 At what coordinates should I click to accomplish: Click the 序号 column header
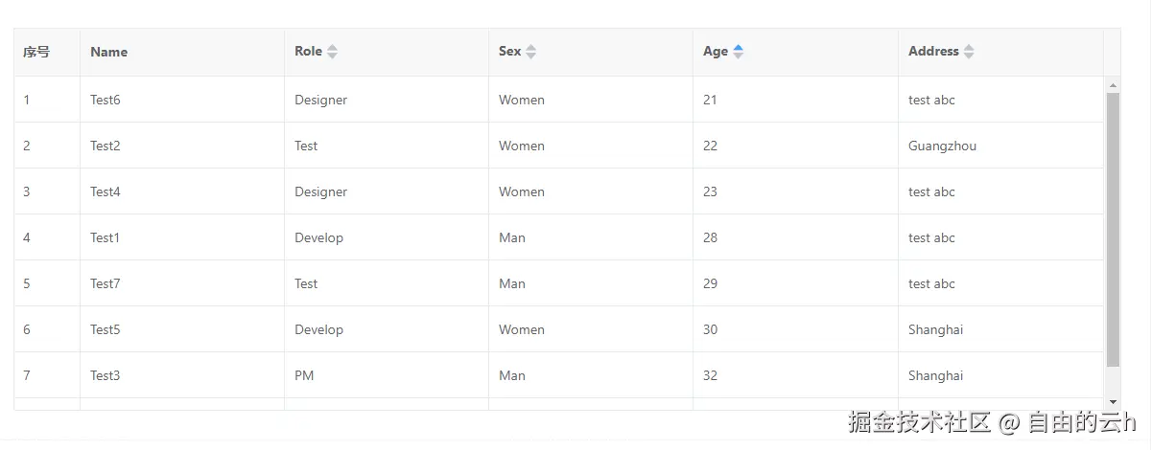tap(36, 53)
